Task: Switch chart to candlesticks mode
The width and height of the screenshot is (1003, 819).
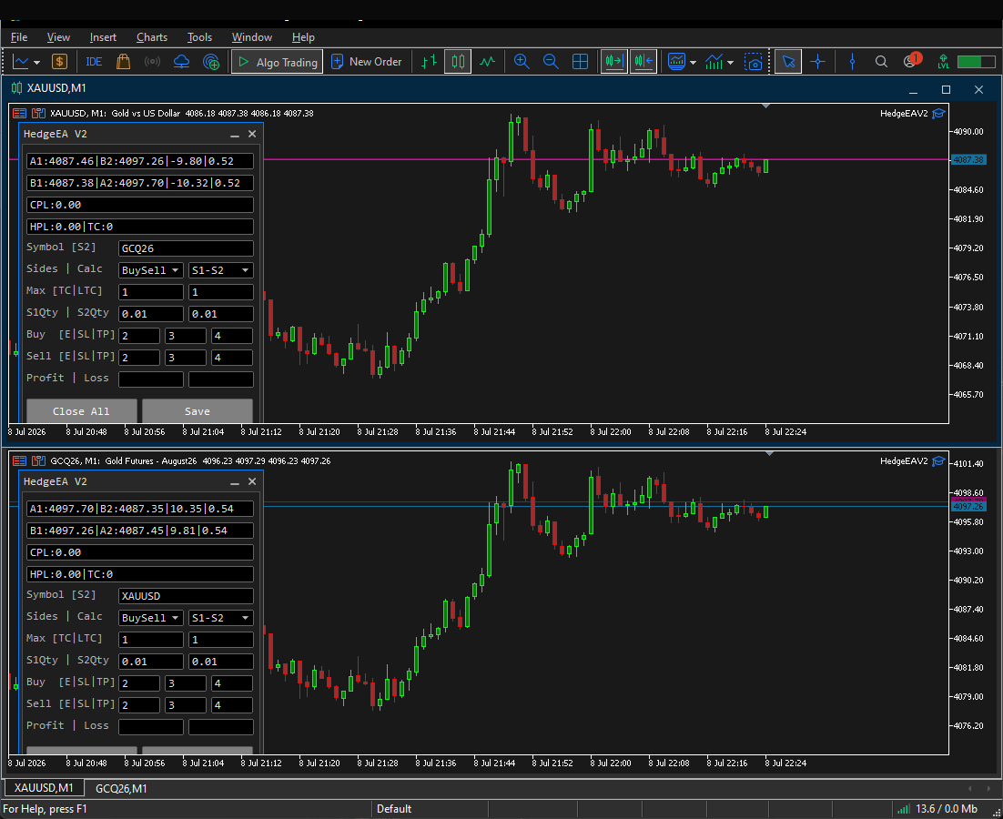Action: [458, 62]
